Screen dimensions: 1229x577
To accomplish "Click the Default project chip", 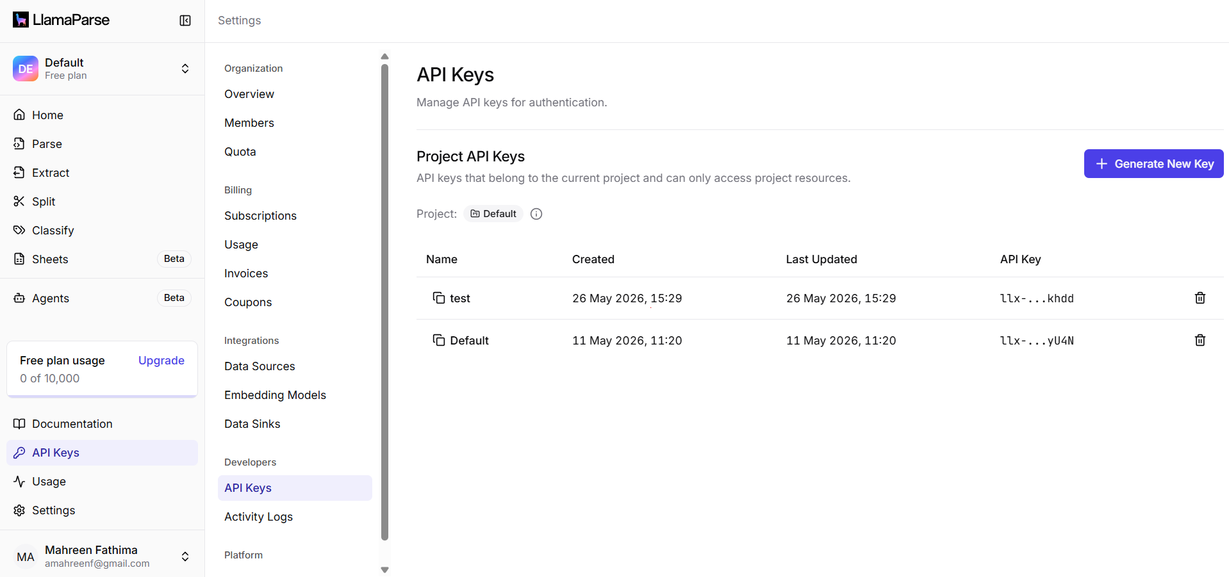I will point(493,214).
